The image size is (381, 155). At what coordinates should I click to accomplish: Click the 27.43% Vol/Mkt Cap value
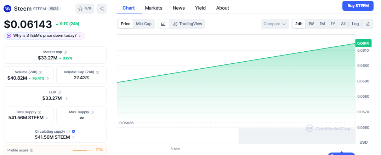click(x=81, y=78)
